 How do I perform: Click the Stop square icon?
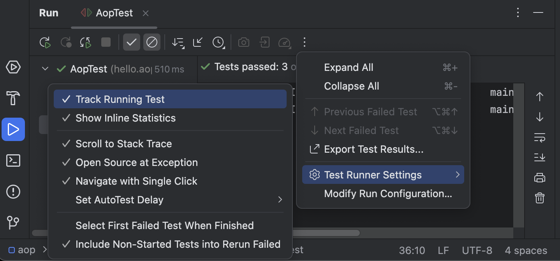pos(106,42)
